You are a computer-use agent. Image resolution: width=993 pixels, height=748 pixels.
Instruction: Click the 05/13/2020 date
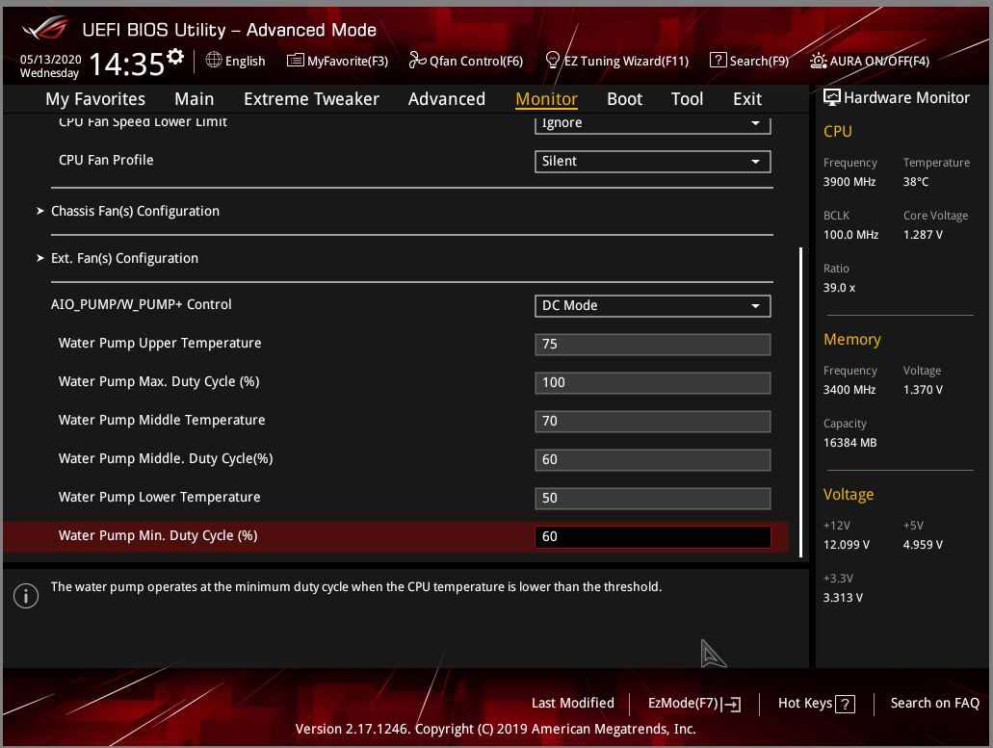click(51, 60)
